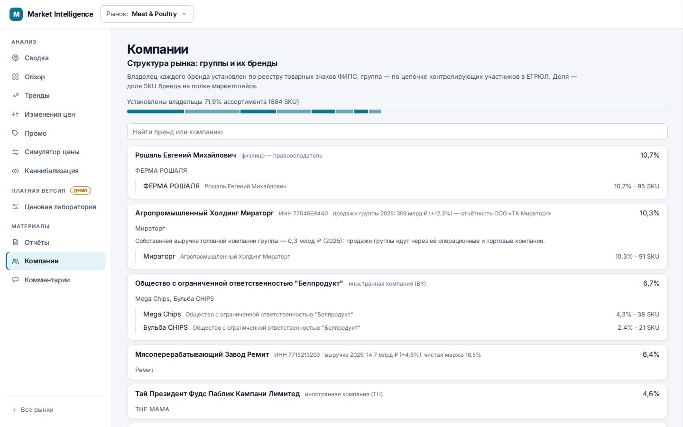Click the Промо tag icon
The width and height of the screenshot is (683, 427).
tap(16, 133)
